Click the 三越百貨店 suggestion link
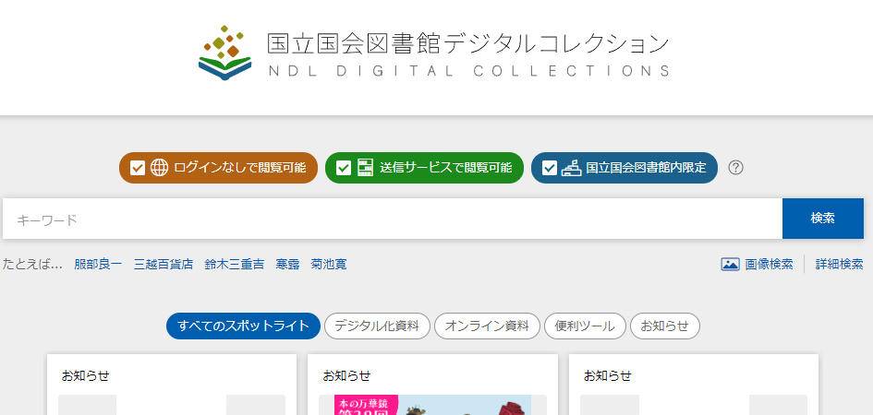 pyautogui.click(x=164, y=264)
